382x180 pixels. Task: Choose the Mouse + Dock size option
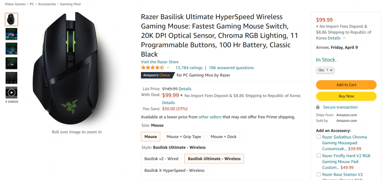[223, 137]
